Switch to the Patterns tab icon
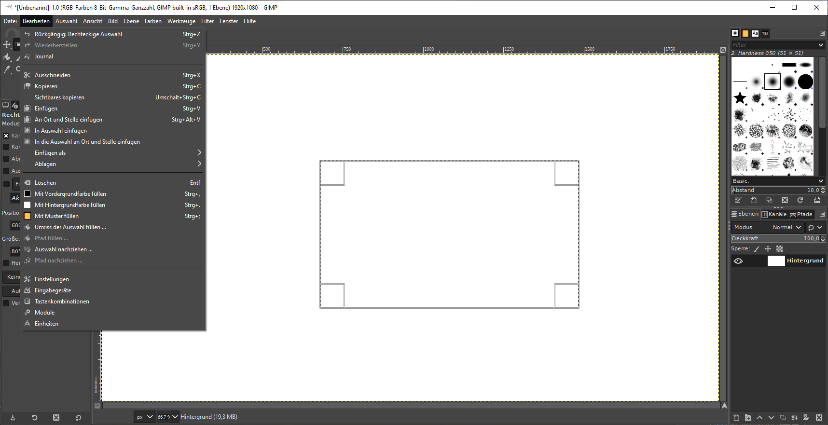 click(745, 33)
